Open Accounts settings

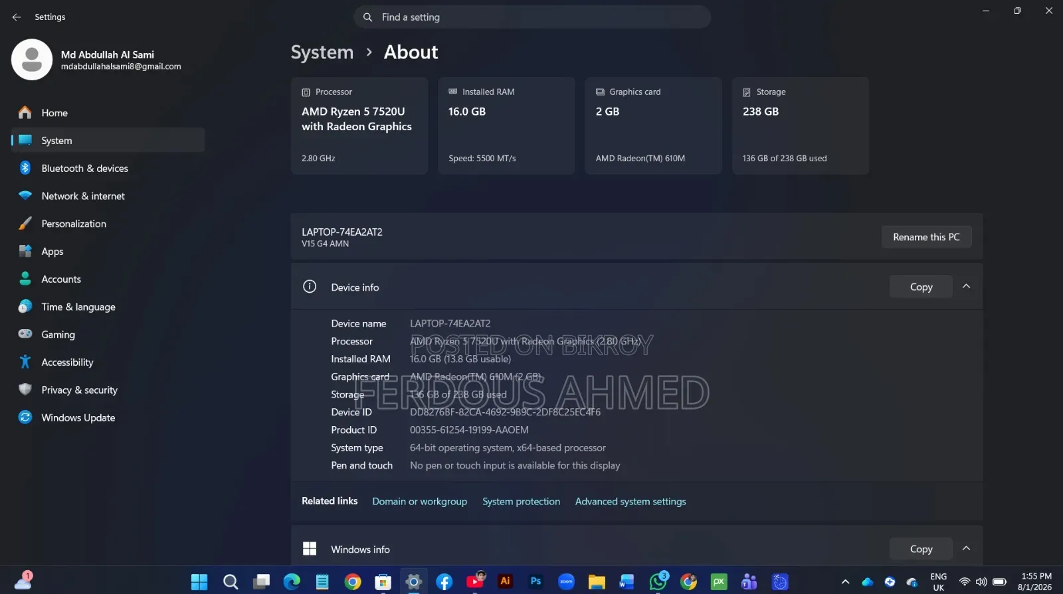tap(108, 279)
